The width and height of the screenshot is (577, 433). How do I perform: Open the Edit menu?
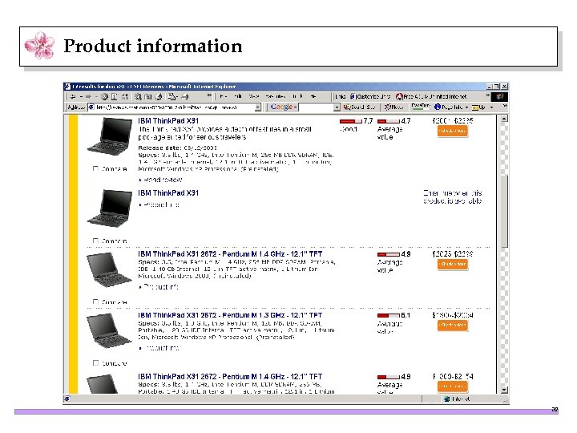pyautogui.click(x=238, y=96)
